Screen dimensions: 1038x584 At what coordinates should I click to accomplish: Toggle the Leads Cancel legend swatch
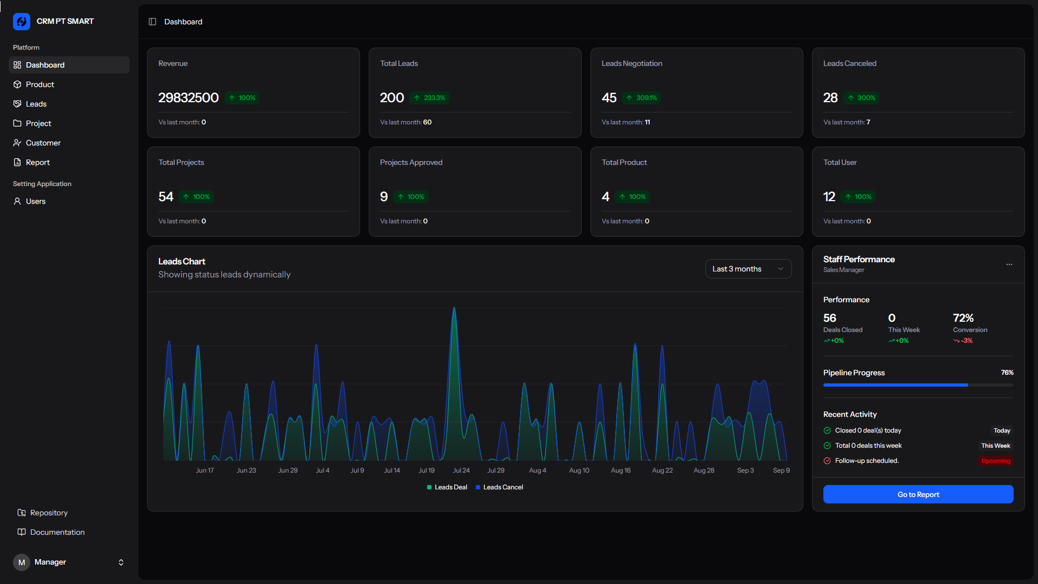(478, 487)
